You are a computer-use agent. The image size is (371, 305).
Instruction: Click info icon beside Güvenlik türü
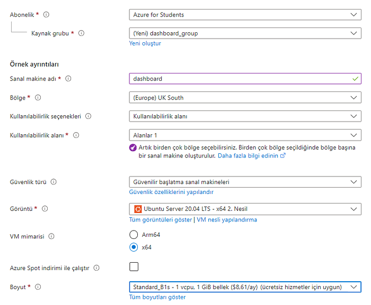tap(54, 182)
